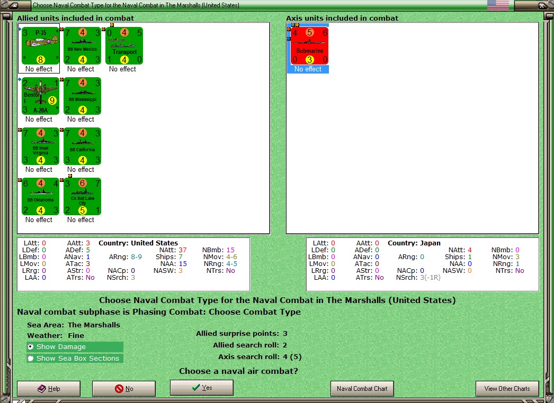This screenshot has width=554, height=403.
Task: Click 'Weather: Fine' label
Action: [x=56, y=336]
